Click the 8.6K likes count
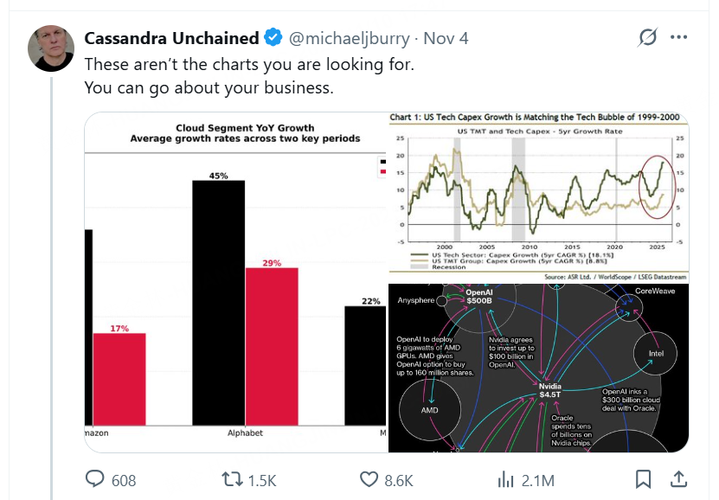Screen dimensions: 719x500 (399, 480)
